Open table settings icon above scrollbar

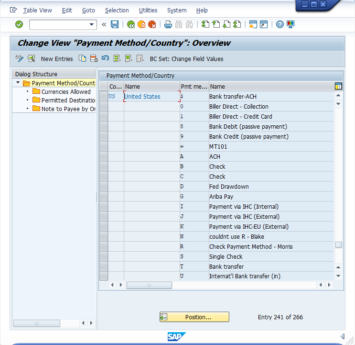point(338,86)
